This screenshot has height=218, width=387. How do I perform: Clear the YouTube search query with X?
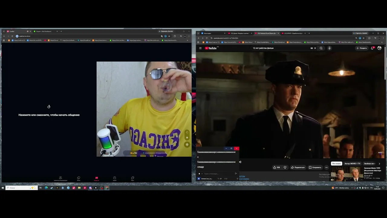[315, 48]
